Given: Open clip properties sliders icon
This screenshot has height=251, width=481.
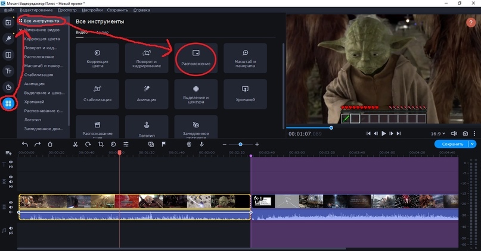Looking at the screenshot, I should coord(126,144).
